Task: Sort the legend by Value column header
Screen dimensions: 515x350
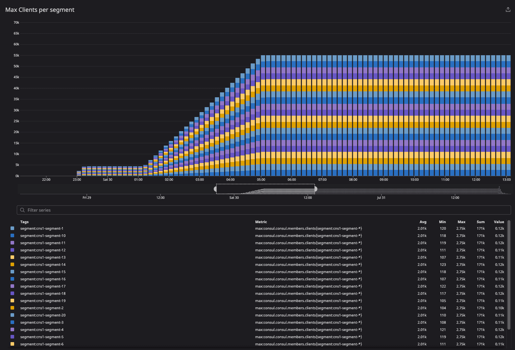Action: [499, 222]
